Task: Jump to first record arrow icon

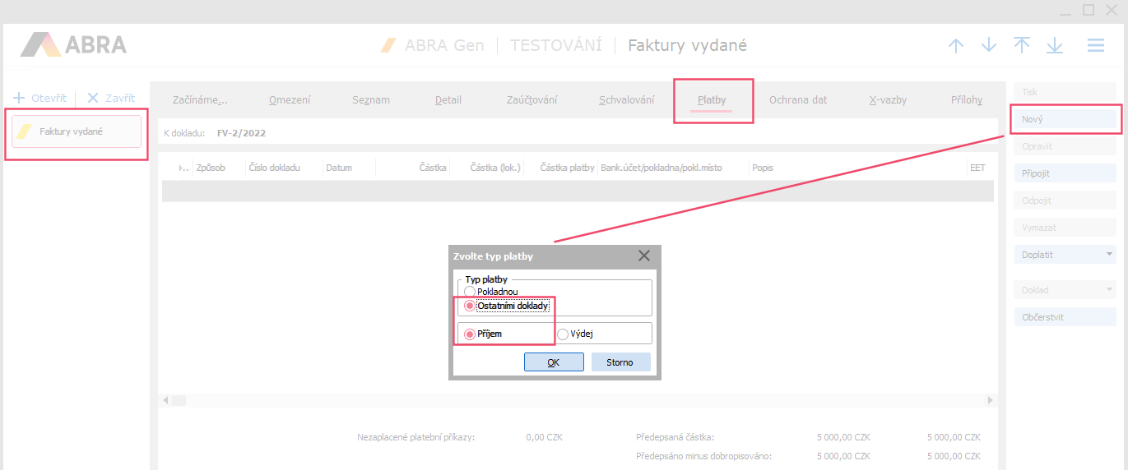Action: pyautogui.click(x=1022, y=46)
